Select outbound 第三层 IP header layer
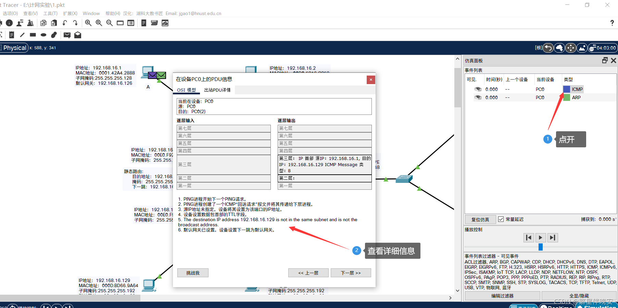This screenshot has width=618, height=308. pos(325,164)
